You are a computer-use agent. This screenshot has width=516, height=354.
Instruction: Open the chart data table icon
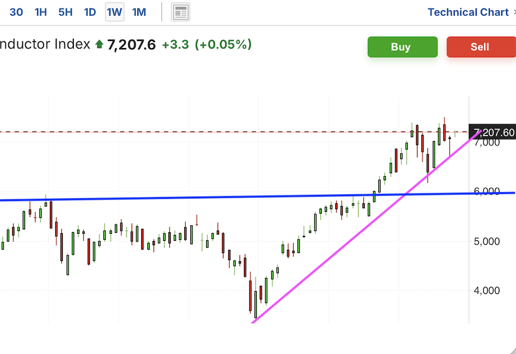point(181,12)
